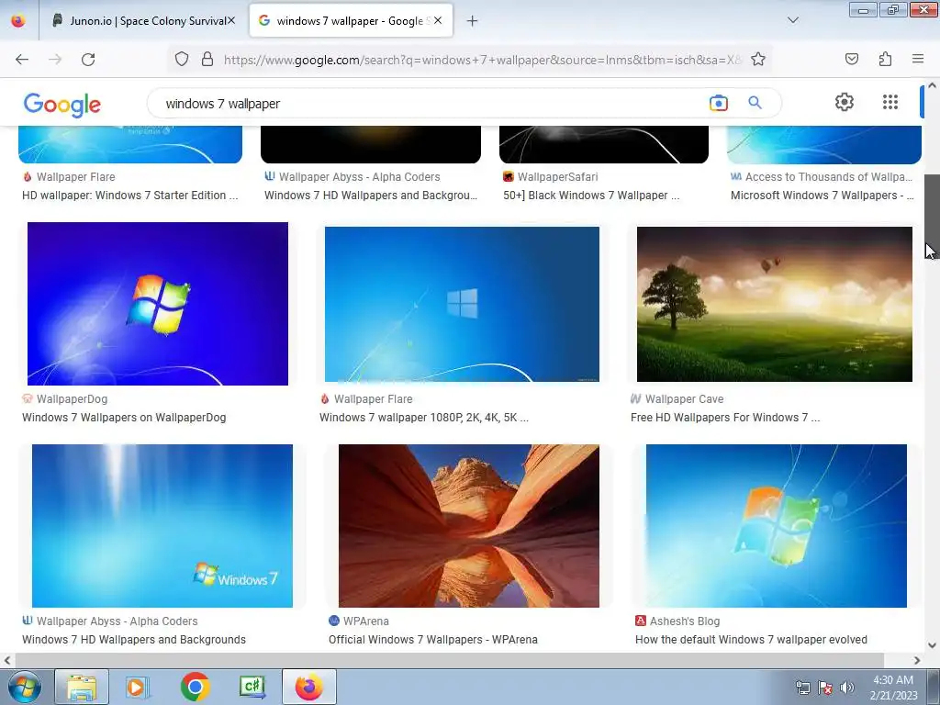Screen dimensions: 940x705
Task: Open the taskbar clock showing 4:30 AM
Action: [x=893, y=687]
